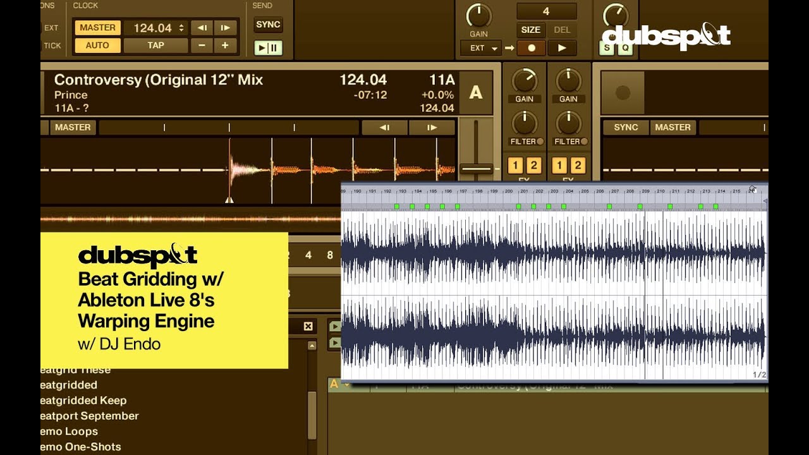Assign FX unit 2 on the Deck B-side channel
This screenshot has width=809, height=455.
tap(578, 166)
